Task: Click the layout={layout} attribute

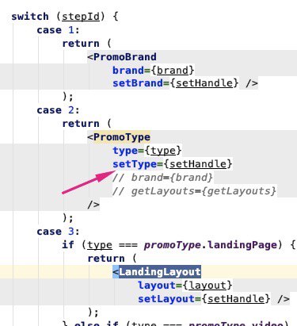Action: [185, 286]
